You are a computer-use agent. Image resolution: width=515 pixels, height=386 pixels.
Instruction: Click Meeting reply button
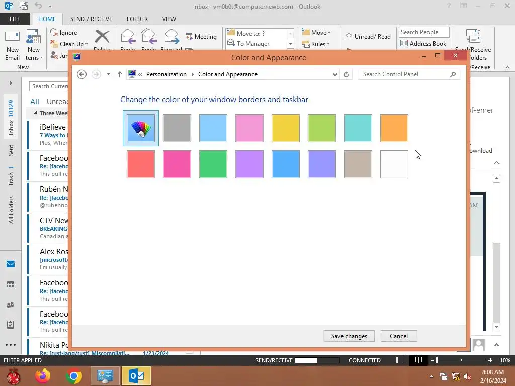coord(201,37)
